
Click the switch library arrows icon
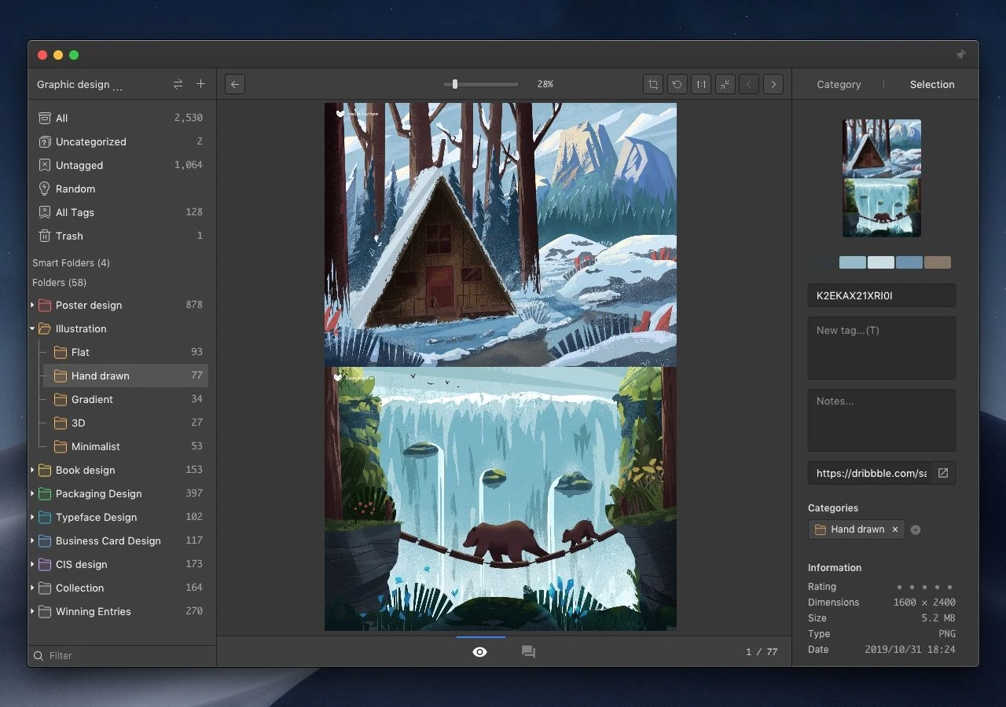coord(178,84)
